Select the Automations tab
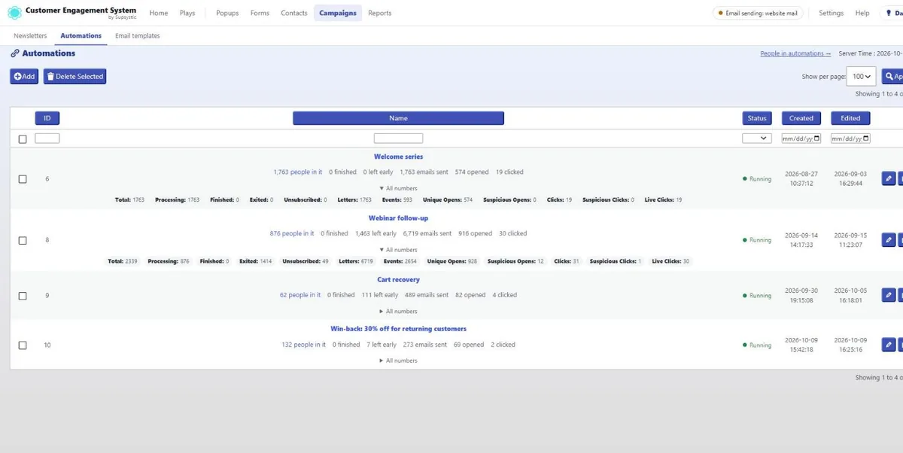 pos(81,36)
